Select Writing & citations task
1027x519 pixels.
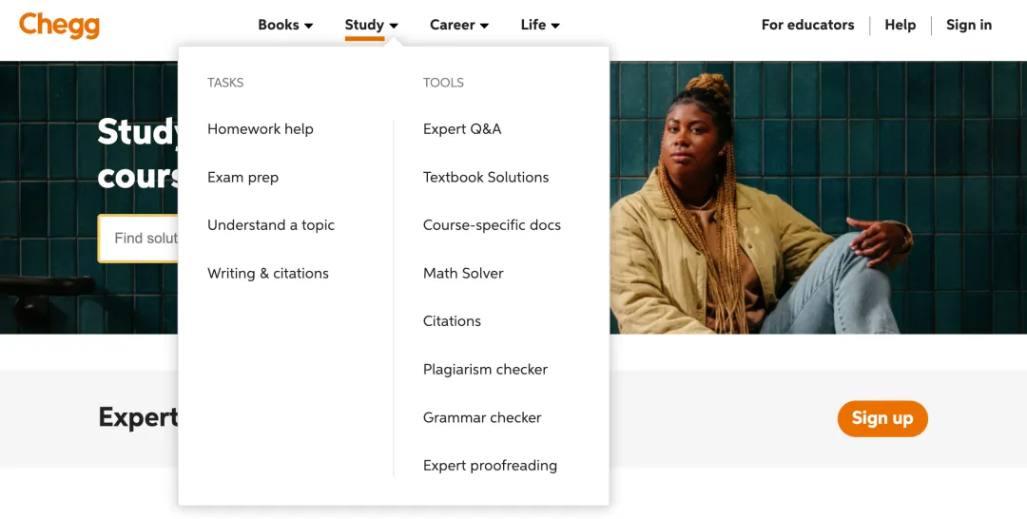[268, 274]
